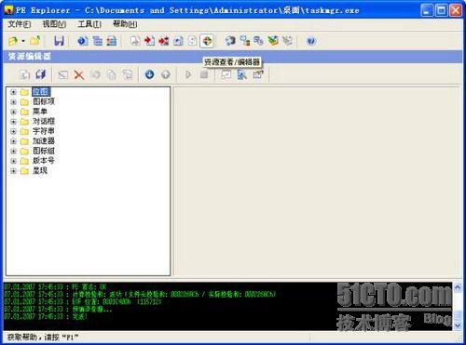Expand the 字符串 folder node
Image resolution: width=466 pixels, height=345 pixels.
tap(13, 131)
